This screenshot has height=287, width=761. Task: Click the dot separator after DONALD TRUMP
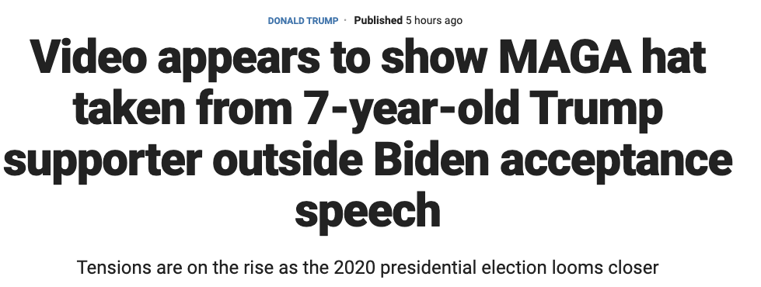click(346, 21)
